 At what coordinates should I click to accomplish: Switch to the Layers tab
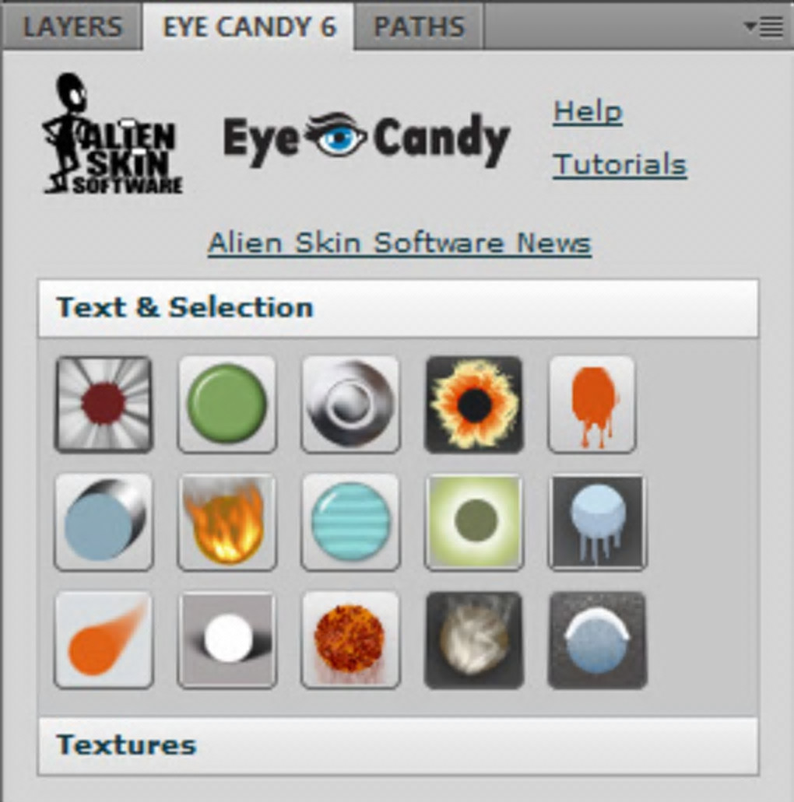72,26
